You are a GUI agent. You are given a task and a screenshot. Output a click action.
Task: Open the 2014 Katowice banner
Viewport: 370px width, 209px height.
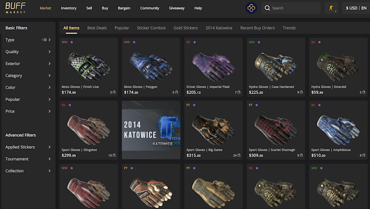(x=151, y=130)
